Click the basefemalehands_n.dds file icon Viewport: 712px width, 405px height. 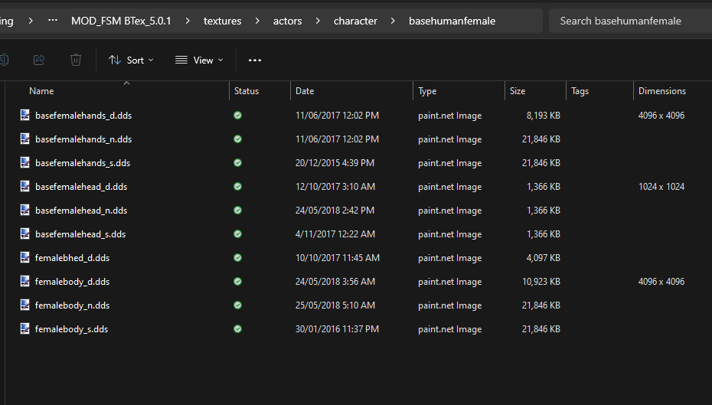(25, 139)
